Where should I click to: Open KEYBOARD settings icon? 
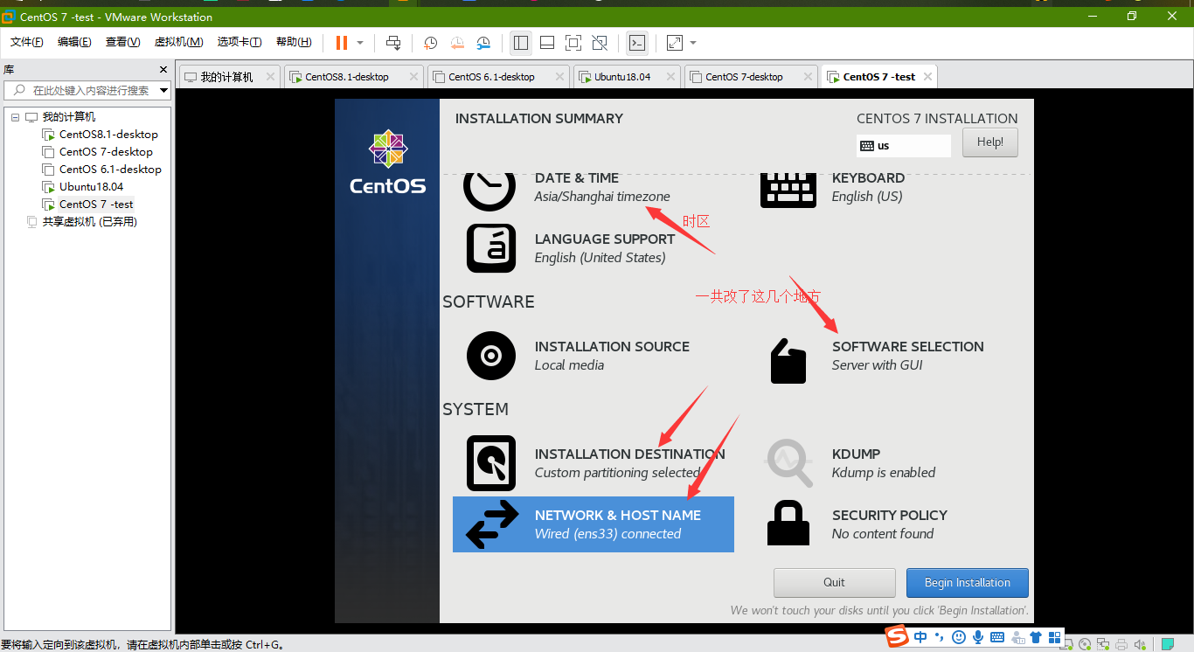tap(788, 189)
